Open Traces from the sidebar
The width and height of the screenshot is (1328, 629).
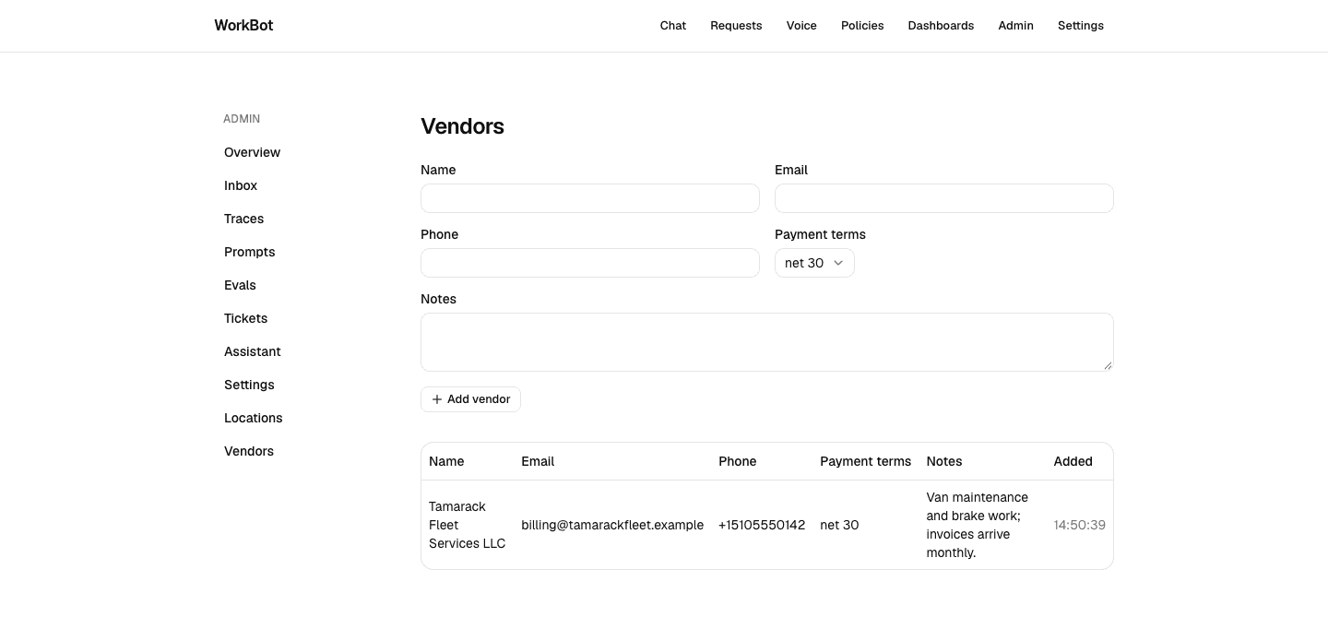pos(243,219)
